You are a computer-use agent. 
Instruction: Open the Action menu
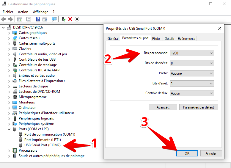(x=23, y=12)
